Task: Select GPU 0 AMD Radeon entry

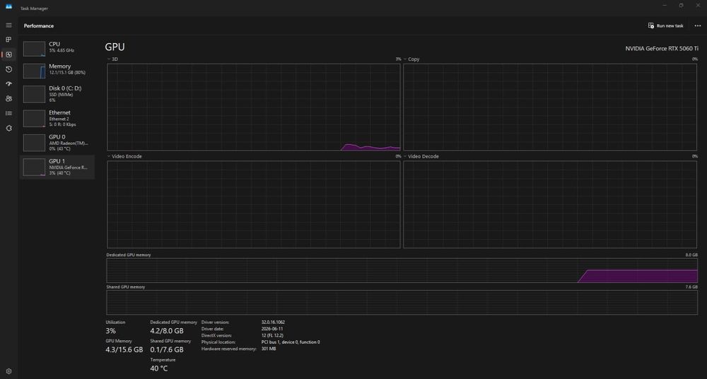Action: 57,143
